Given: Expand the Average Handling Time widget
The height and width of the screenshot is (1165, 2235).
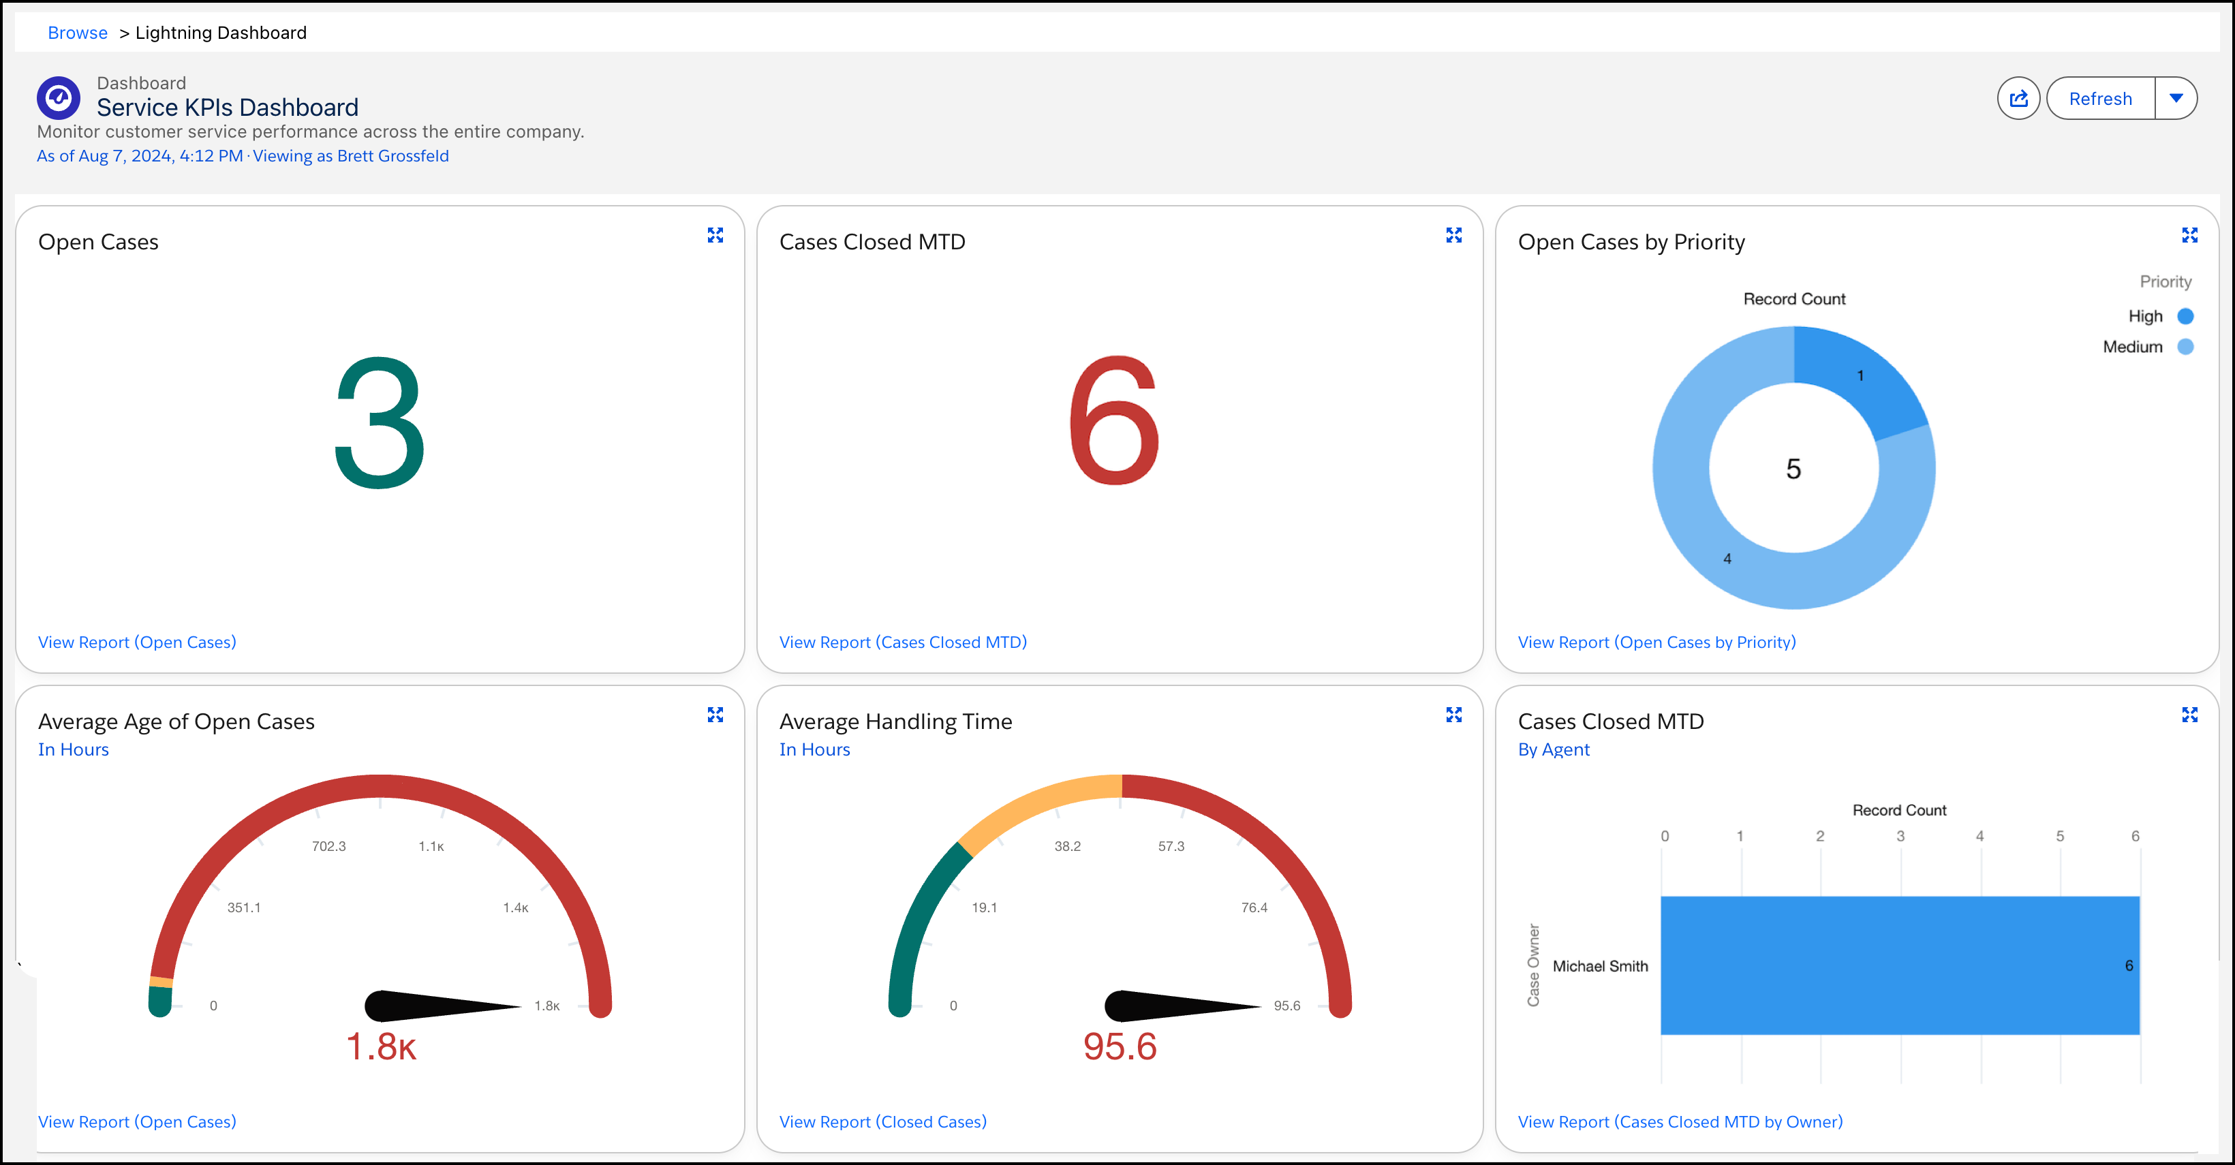Looking at the screenshot, I should (1454, 715).
